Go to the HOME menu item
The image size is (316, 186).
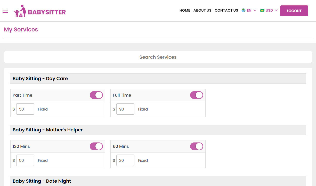click(185, 10)
